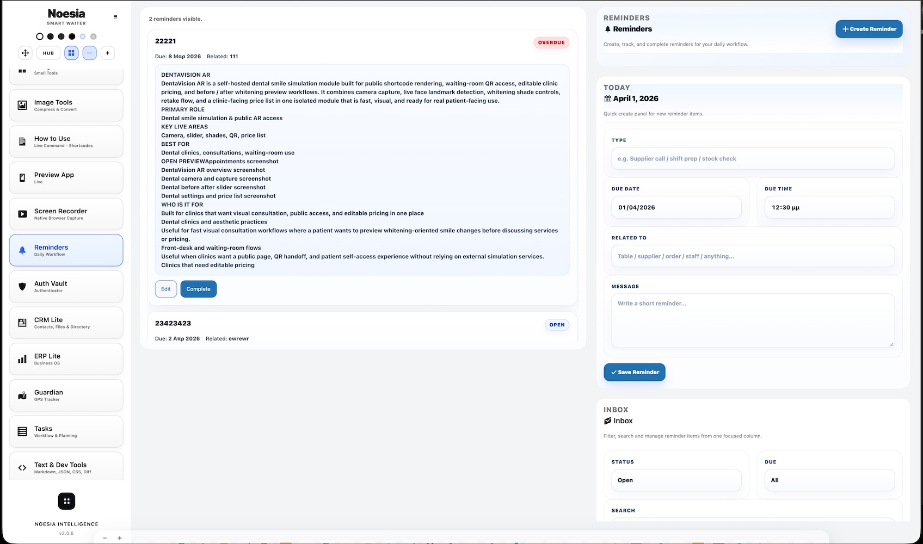The height and width of the screenshot is (544, 923).
Task: Click the four-arrow move icon button
Action: point(25,53)
